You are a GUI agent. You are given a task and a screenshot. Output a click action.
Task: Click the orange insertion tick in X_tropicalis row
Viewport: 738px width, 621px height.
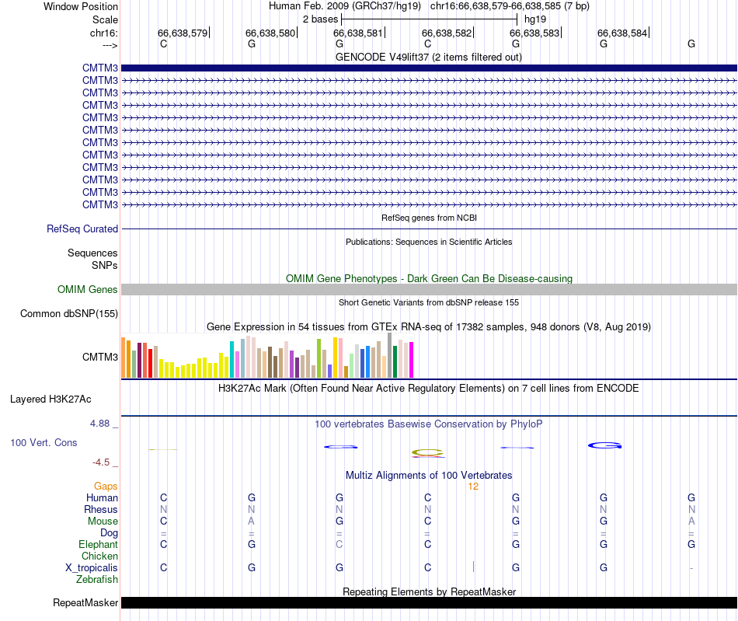(474, 567)
